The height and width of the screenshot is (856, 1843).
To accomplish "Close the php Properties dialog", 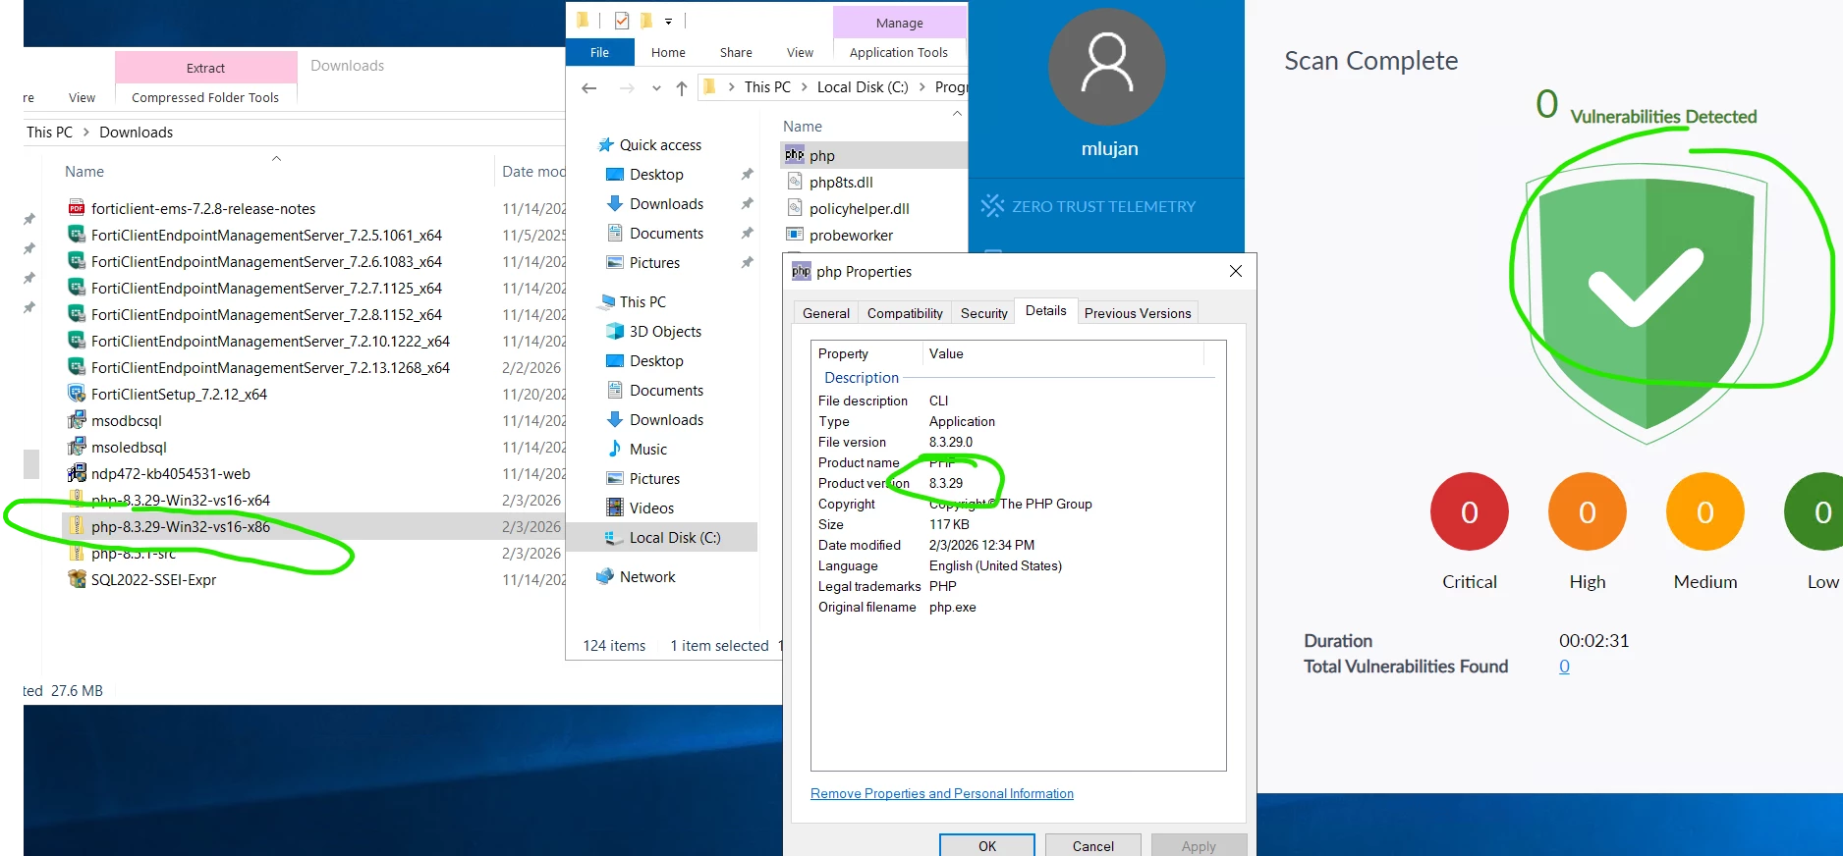I will [x=1236, y=271].
